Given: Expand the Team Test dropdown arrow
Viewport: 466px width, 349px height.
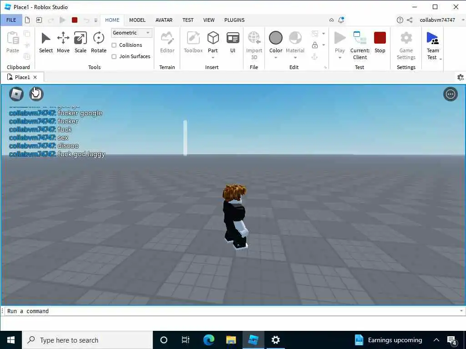Looking at the screenshot, I should pos(441,59).
